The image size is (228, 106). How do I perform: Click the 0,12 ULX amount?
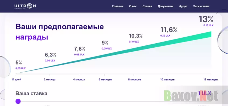[165, 36]
